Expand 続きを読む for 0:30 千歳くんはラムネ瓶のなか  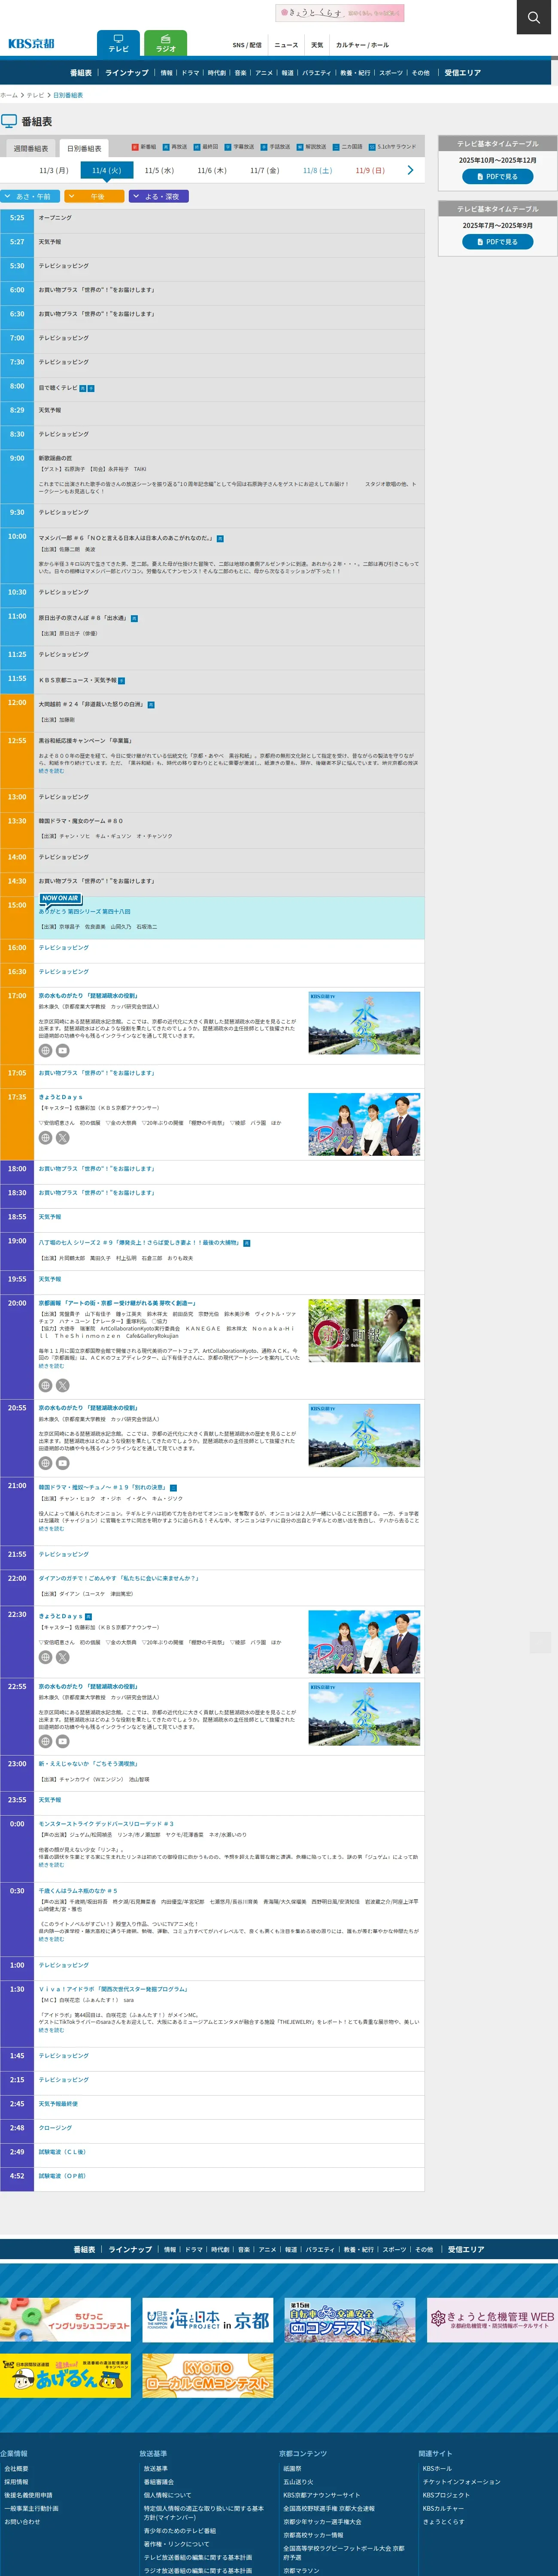click(x=51, y=1939)
